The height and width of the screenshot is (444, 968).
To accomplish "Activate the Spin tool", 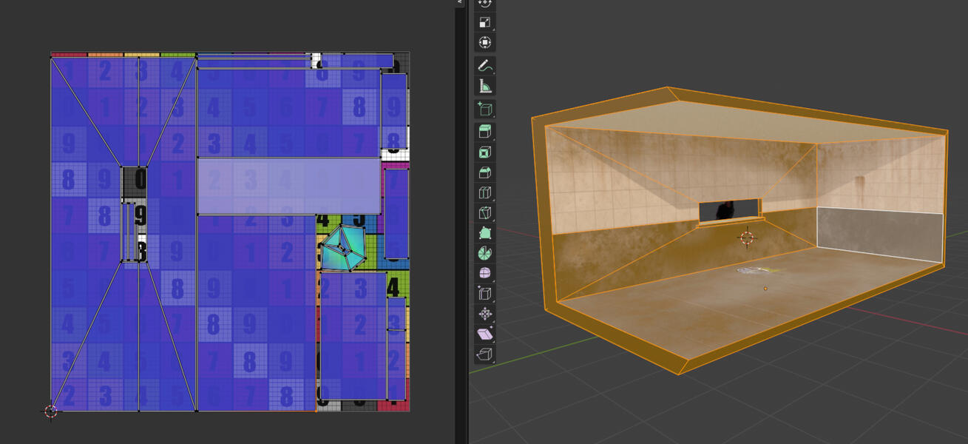I will coord(484,253).
